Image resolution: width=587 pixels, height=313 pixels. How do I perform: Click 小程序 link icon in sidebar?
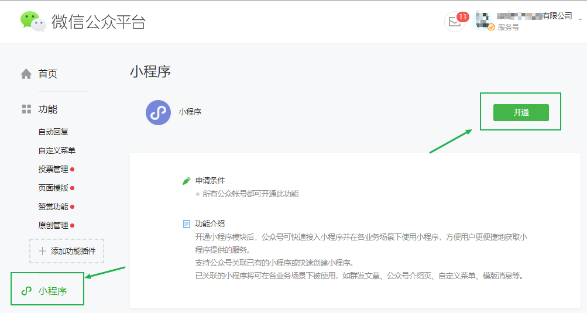[x=26, y=291]
